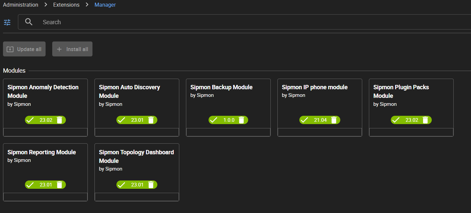Delete the Sipmon Reporting Module

(60, 185)
